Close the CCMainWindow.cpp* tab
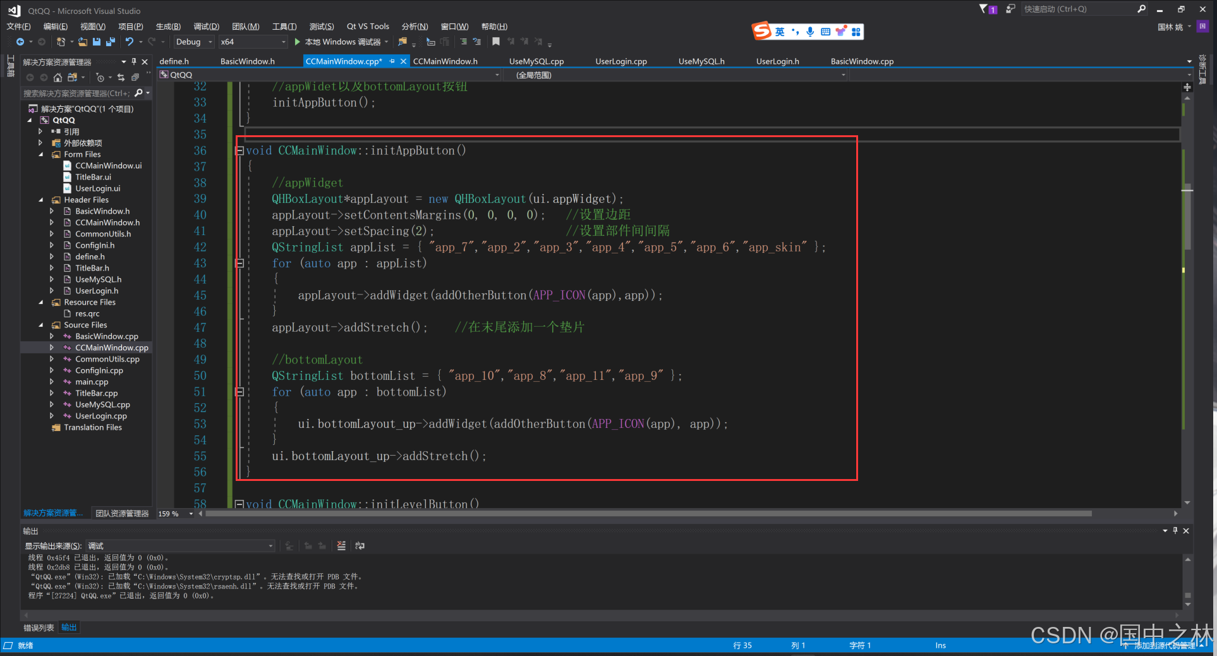Viewport: 1217px width, 656px height. (403, 61)
